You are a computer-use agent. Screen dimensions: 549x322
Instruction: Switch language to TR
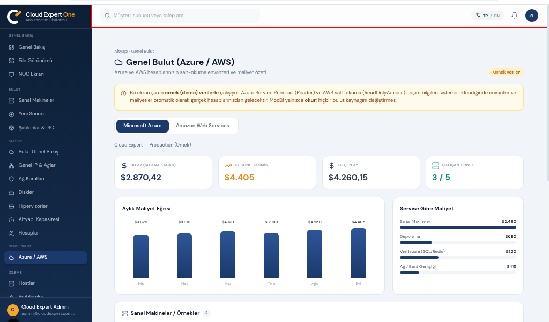click(485, 16)
